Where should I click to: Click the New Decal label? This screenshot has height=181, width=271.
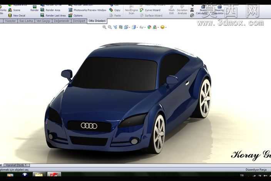pyautogui.click(x=19, y=15)
